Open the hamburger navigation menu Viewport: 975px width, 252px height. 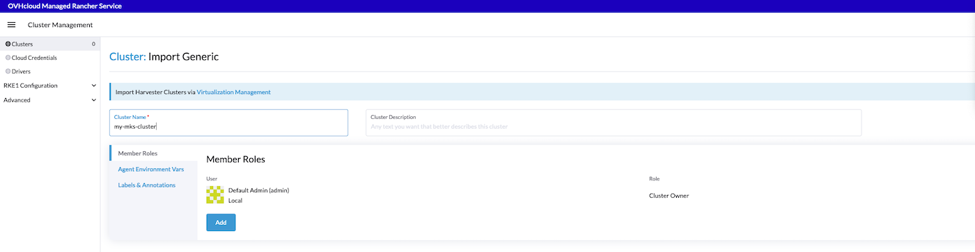[11, 25]
